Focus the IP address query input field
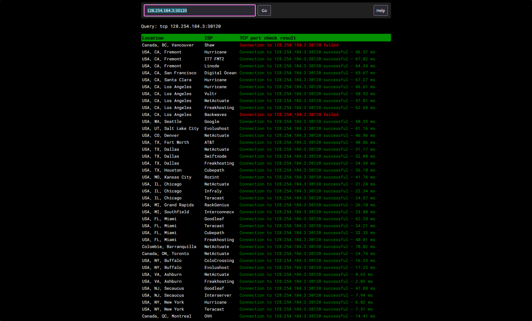This screenshot has height=321, width=532. point(200,10)
